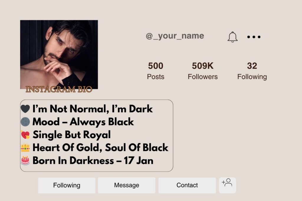Open the 500 Posts count
This screenshot has height=201, width=302.
(155, 71)
